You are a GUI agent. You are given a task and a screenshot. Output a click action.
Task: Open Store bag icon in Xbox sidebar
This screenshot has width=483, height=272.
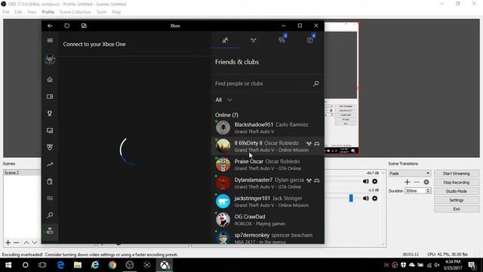[x=50, y=181]
